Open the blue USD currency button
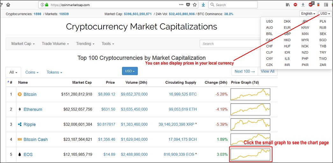The image size is (333, 163). (130, 71)
